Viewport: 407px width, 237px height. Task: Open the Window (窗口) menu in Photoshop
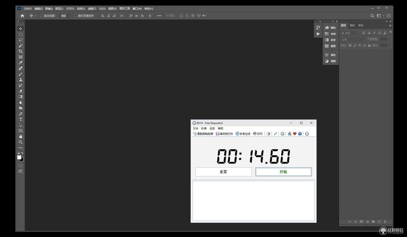pos(137,9)
